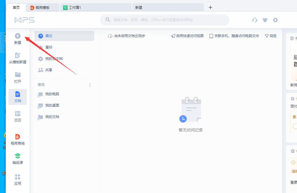Click the 新建 plus icon in sidebar
297x193 pixels.
(x=18, y=36)
